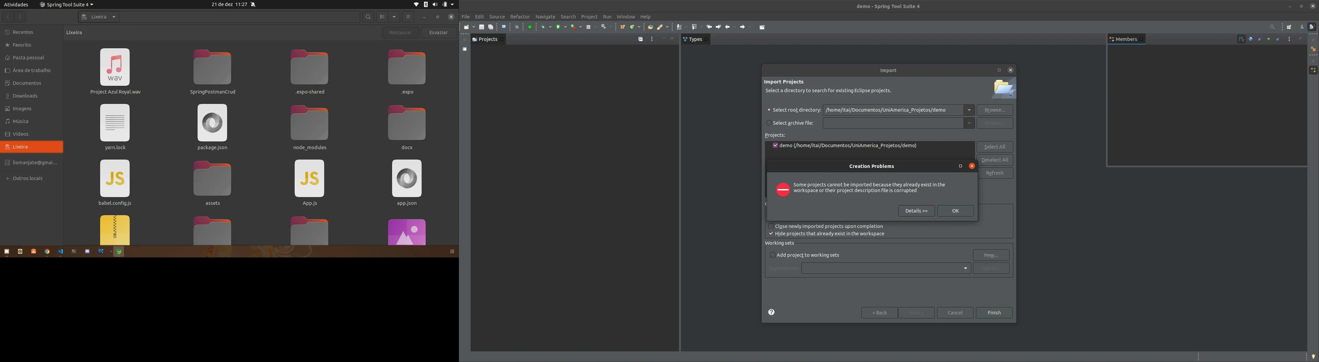
Task: Click the Nautilus search icon
Action: (368, 17)
